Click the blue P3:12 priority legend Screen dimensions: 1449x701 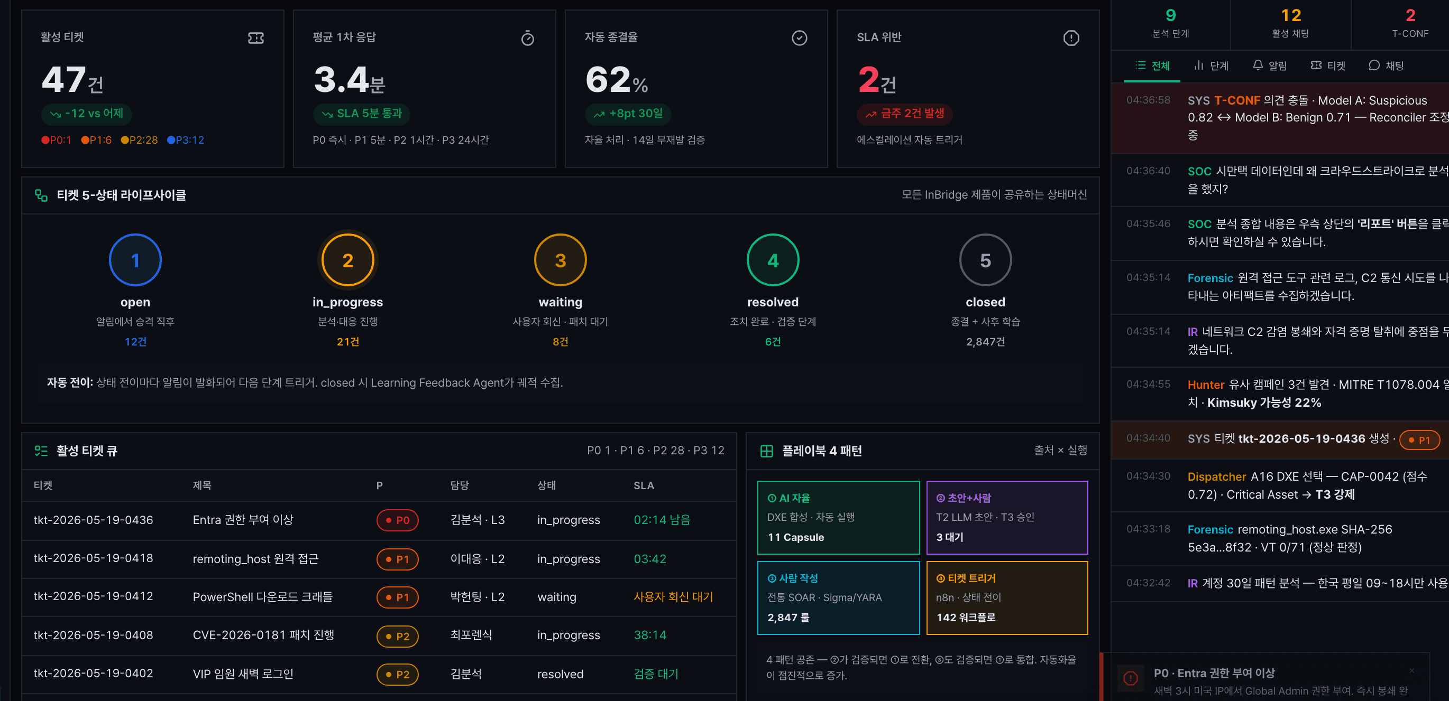click(x=186, y=140)
